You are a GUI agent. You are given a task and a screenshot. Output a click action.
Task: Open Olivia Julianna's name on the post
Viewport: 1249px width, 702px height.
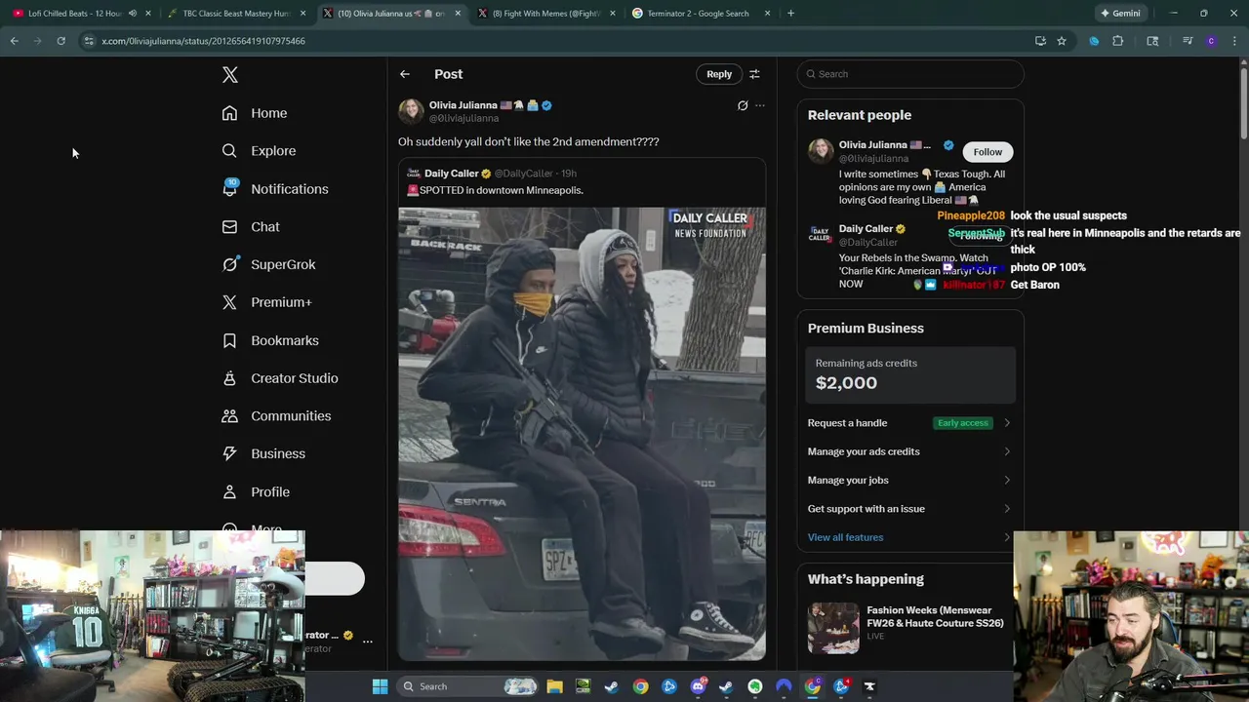click(x=463, y=105)
